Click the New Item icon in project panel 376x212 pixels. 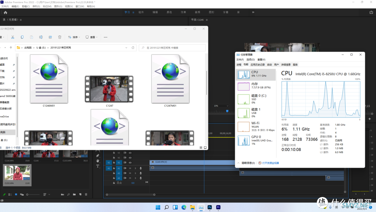[x=80, y=195]
